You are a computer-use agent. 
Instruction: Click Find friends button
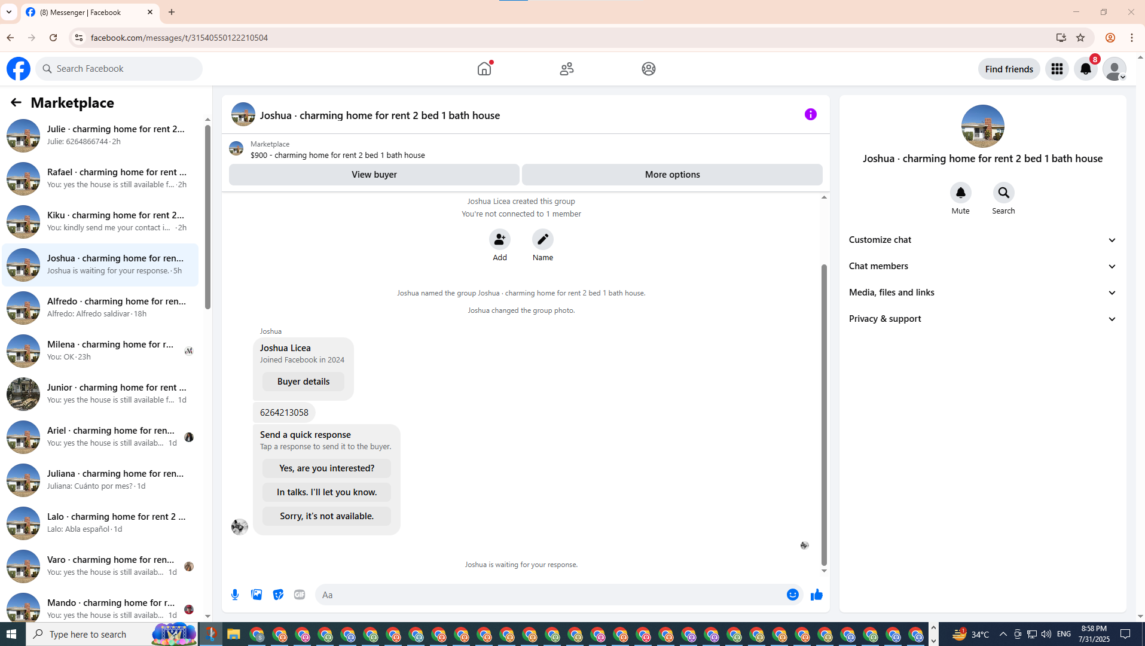[1009, 69]
